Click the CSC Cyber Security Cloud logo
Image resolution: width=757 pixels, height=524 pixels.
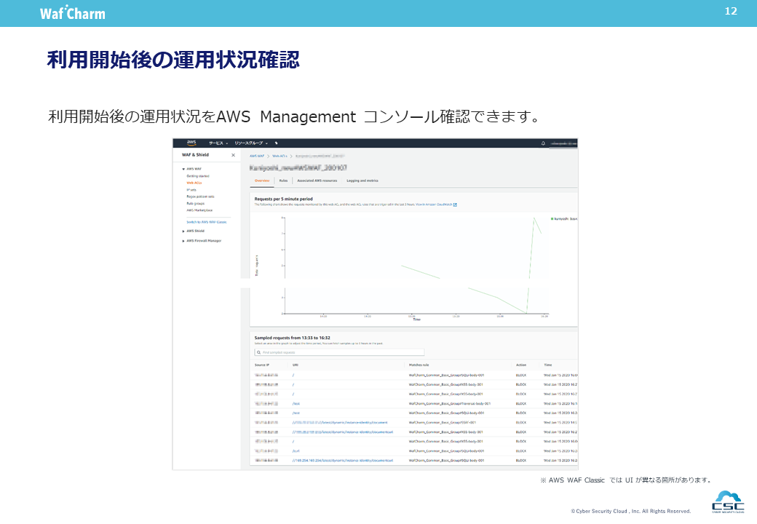click(x=728, y=502)
